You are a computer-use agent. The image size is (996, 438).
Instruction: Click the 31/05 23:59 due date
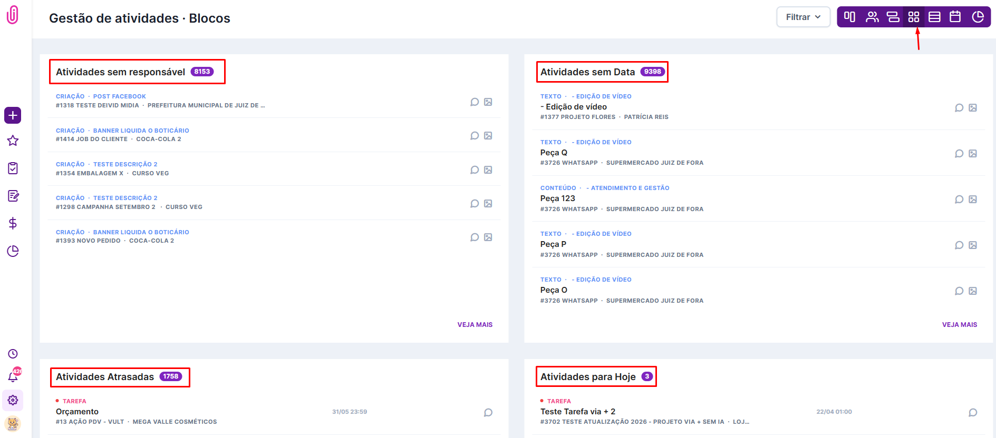pos(350,412)
